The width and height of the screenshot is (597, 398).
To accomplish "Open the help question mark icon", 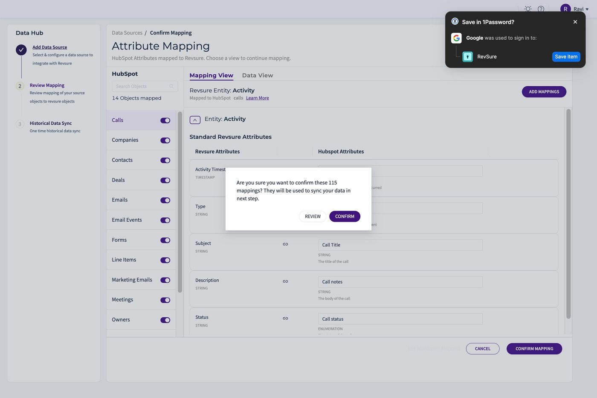I will pos(541,9).
